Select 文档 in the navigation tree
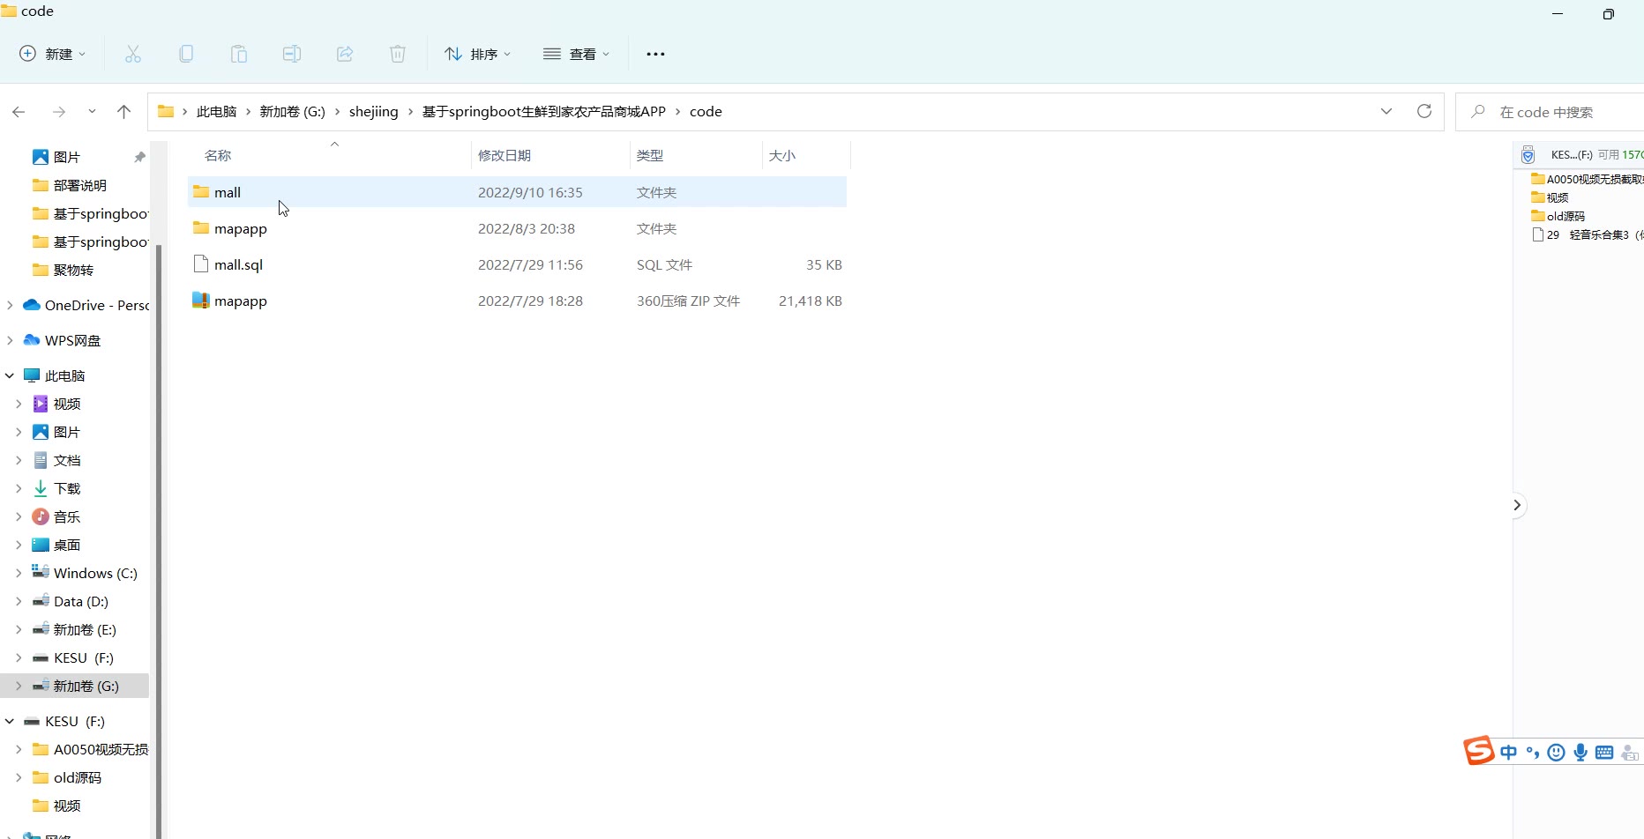The height and width of the screenshot is (839, 1644). pyautogui.click(x=67, y=460)
